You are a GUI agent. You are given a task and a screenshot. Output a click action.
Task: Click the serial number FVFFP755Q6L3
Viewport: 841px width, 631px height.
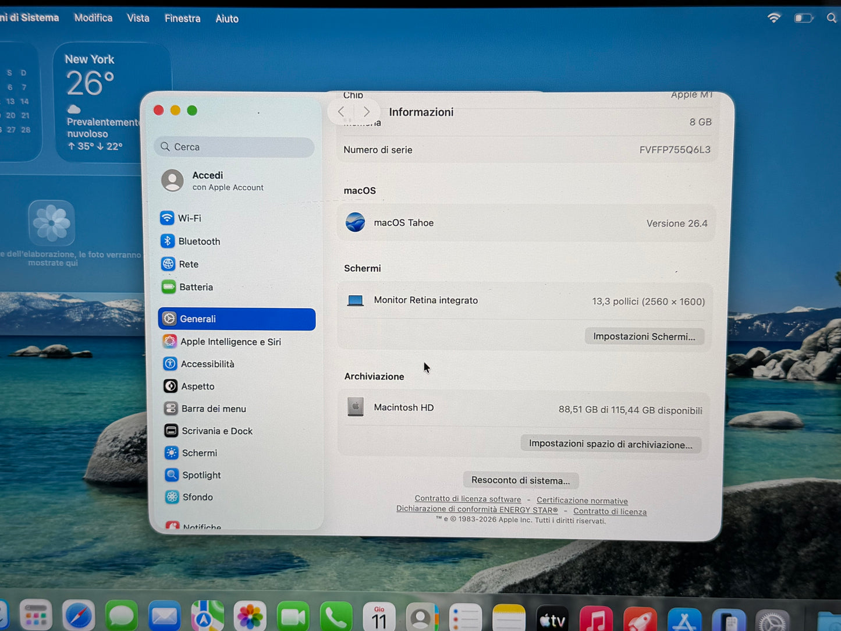[x=675, y=150]
